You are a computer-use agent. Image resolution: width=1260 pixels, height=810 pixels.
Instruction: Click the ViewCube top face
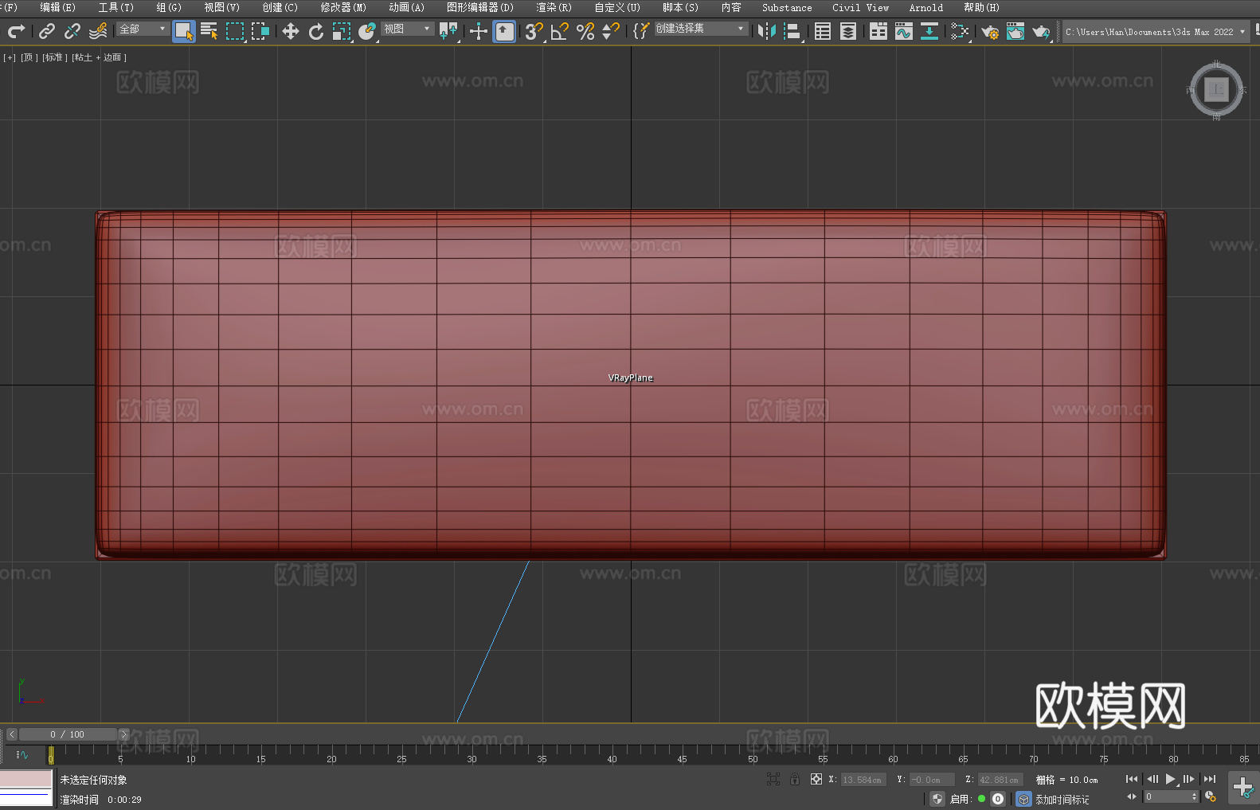pyautogui.click(x=1216, y=90)
